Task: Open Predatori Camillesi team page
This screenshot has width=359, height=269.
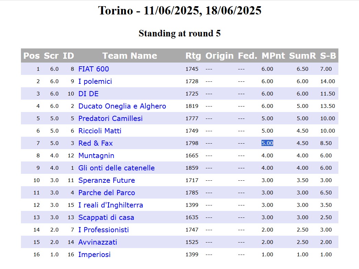Action: [111, 119]
